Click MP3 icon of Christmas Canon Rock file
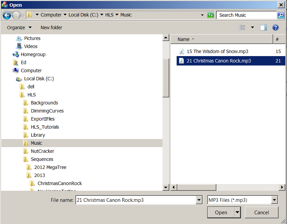This screenshot has width=287, height=224. (181, 61)
